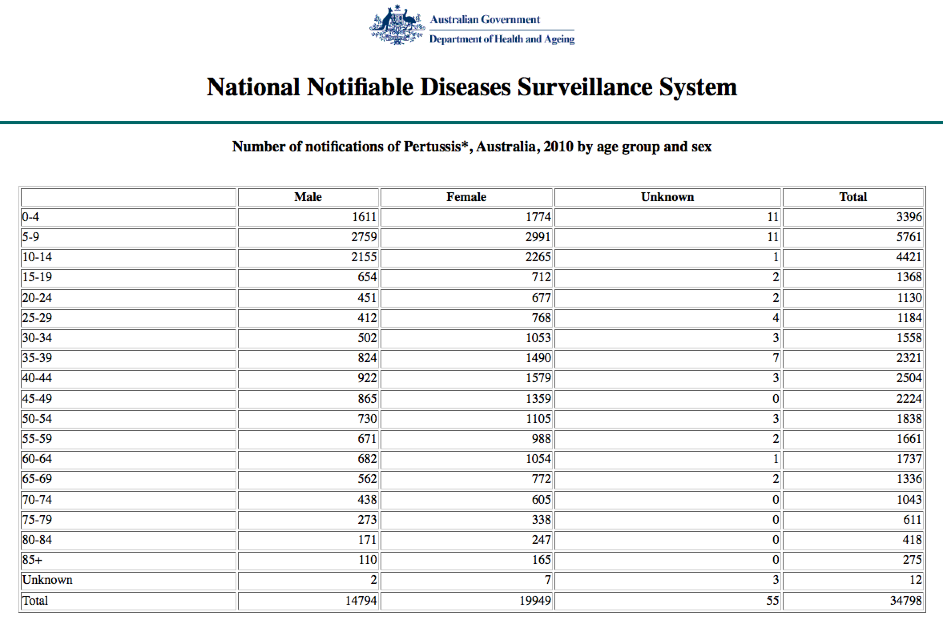Click the 20-24 female value 677

click(x=541, y=298)
